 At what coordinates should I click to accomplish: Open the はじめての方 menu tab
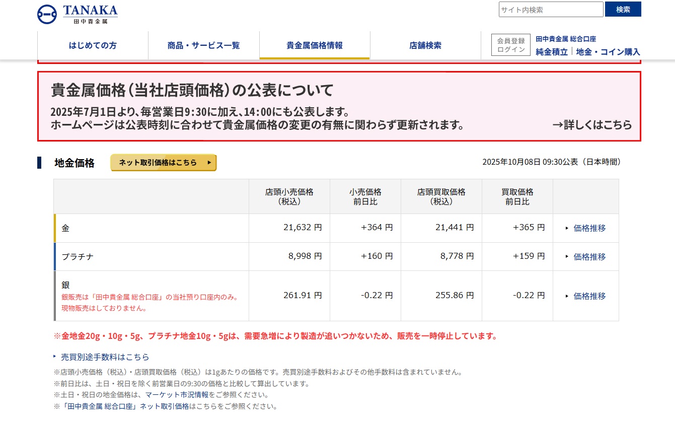coord(93,45)
